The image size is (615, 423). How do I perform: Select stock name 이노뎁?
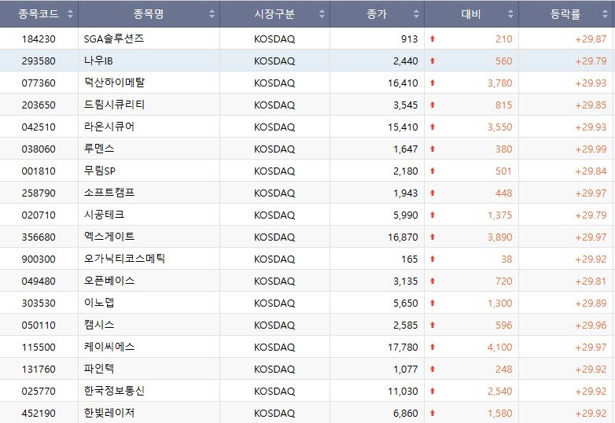[99, 302]
